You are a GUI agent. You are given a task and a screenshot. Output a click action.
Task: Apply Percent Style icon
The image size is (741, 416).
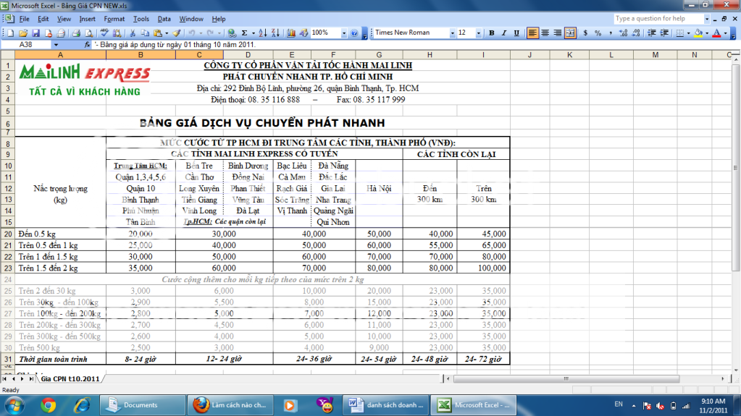pos(598,33)
